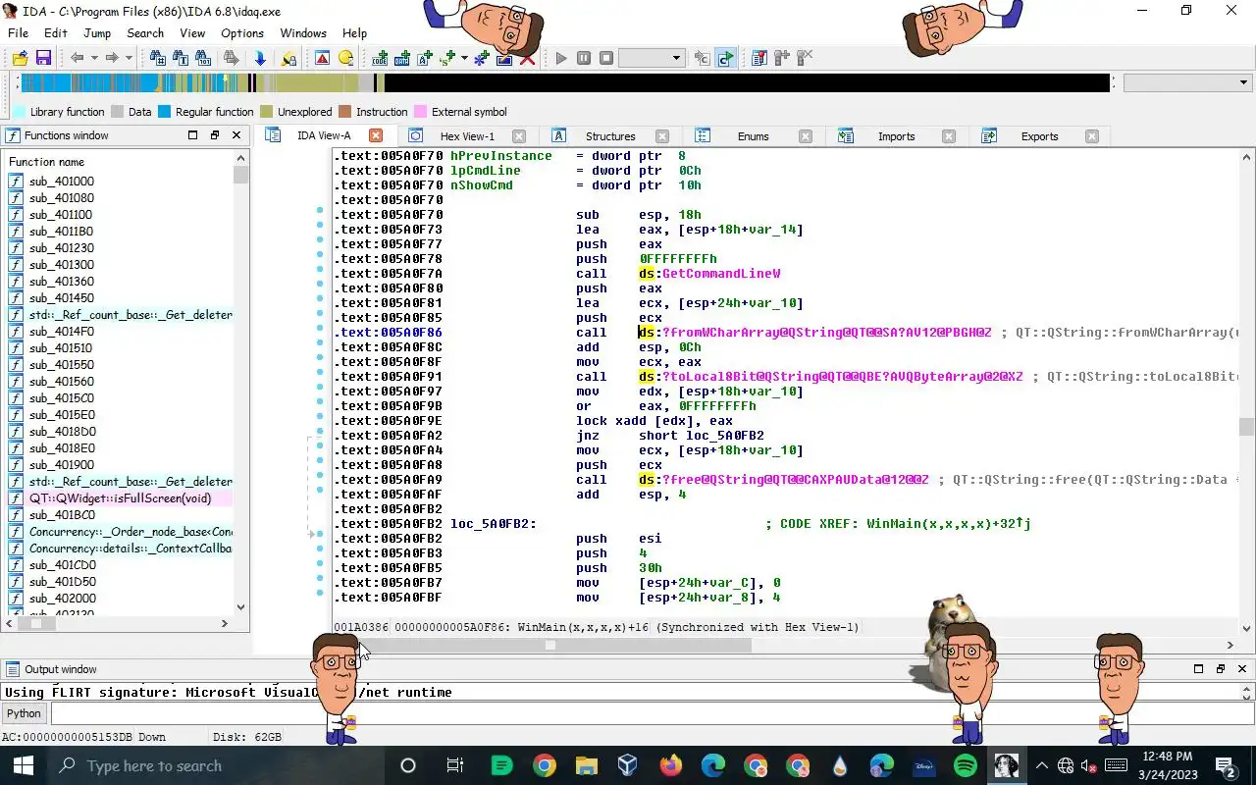The width and height of the screenshot is (1256, 785).
Task: Click the green arrow step icon
Action: [x=725, y=58]
